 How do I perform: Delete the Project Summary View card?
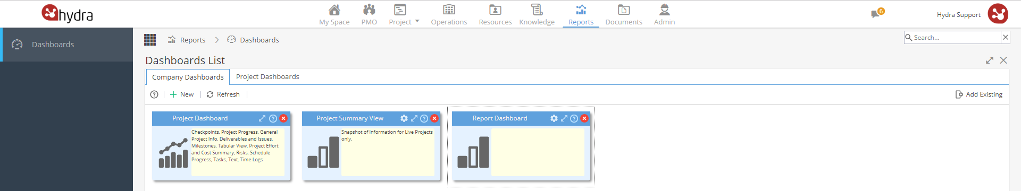tap(434, 118)
